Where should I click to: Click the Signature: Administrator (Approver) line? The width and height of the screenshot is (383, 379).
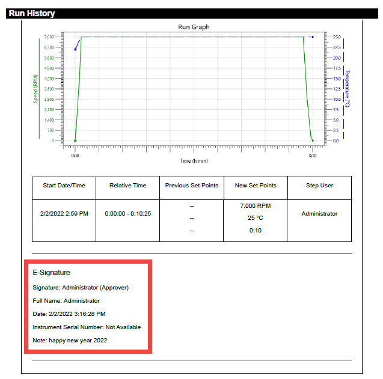(81, 288)
